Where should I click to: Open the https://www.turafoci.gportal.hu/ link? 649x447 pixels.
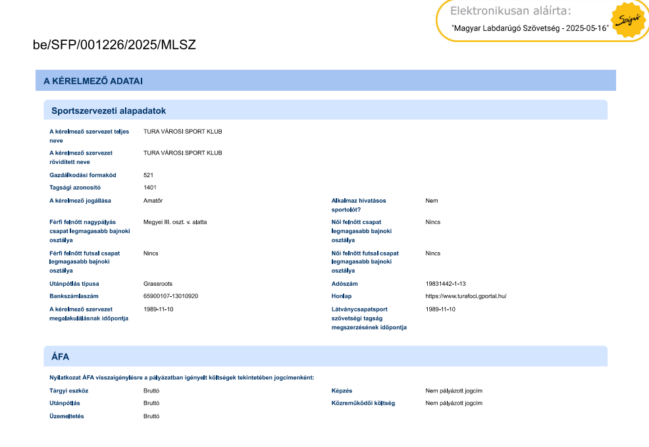pyautogui.click(x=465, y=296)
